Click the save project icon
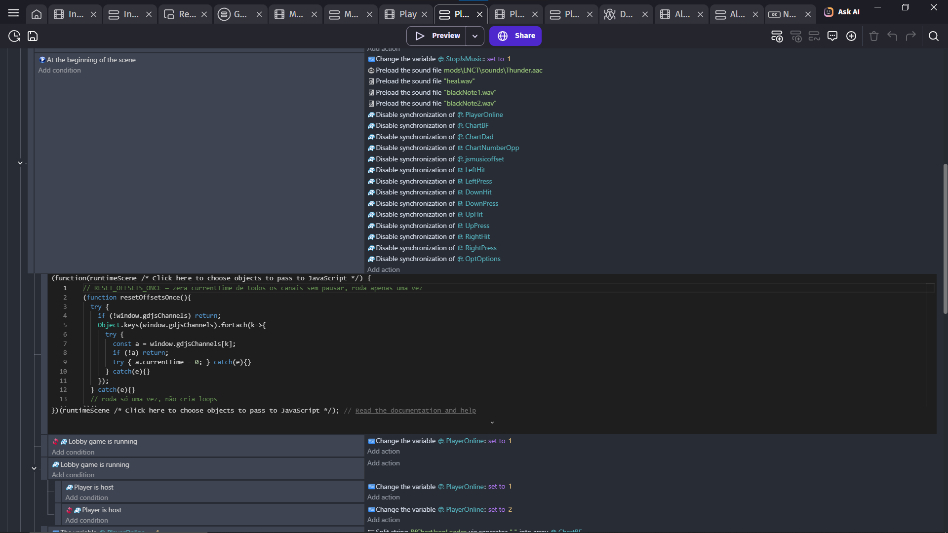The height and width of the screenshot is (533, 948). (x=33, y=36)
